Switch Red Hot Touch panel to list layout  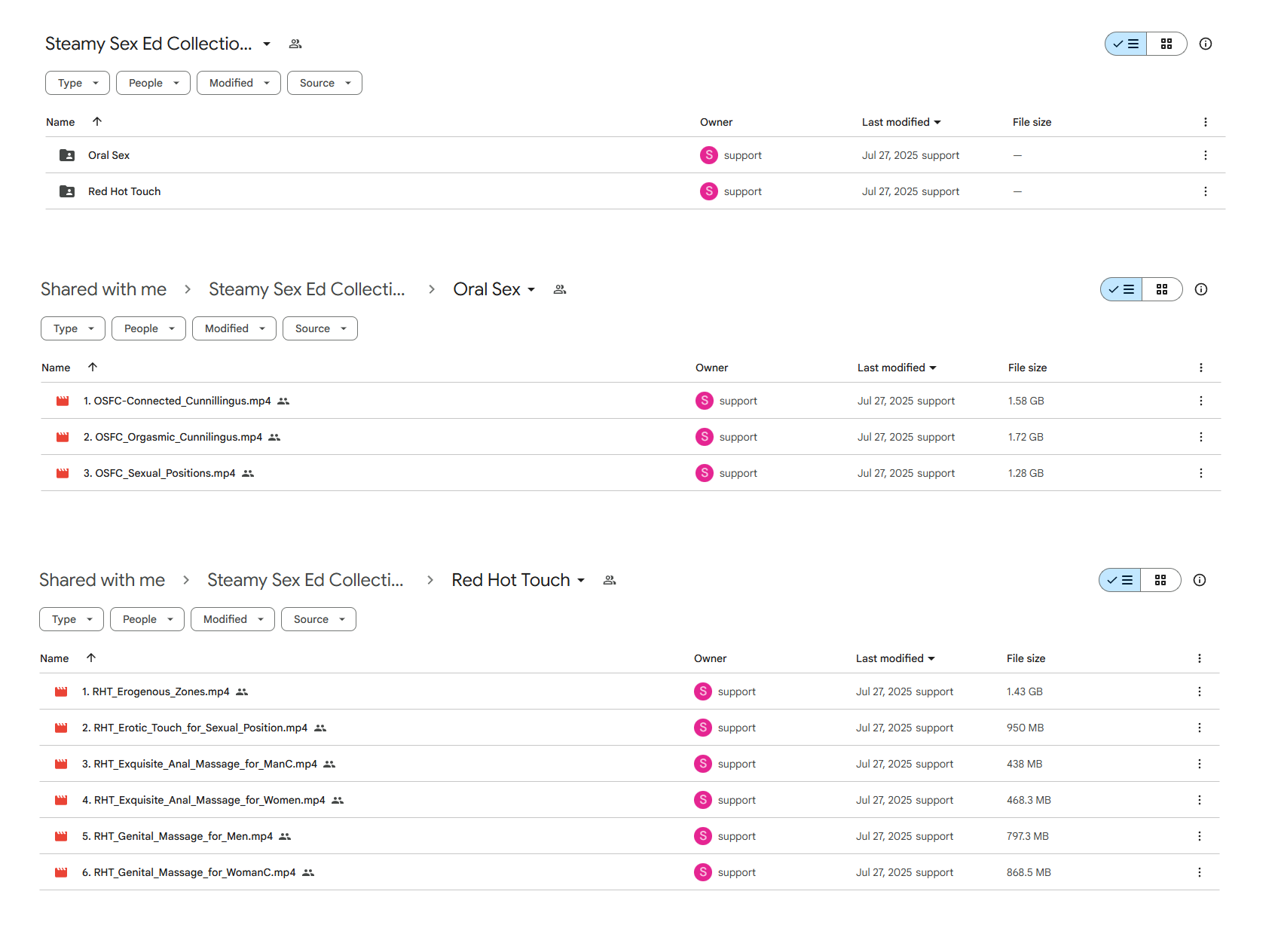[x=1120, y=580]
